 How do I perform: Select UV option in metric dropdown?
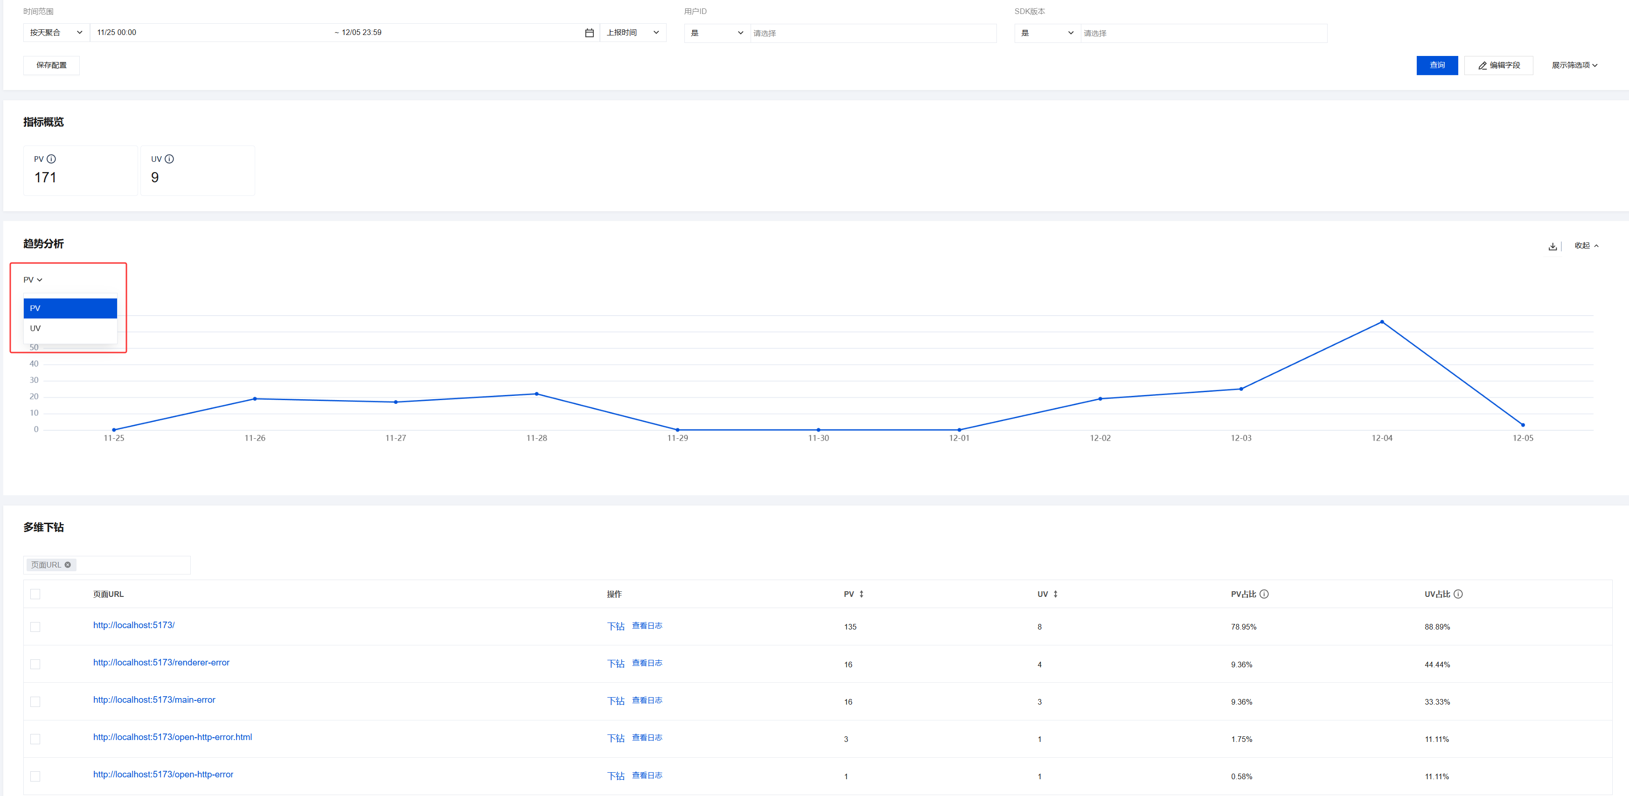(70, 329)
